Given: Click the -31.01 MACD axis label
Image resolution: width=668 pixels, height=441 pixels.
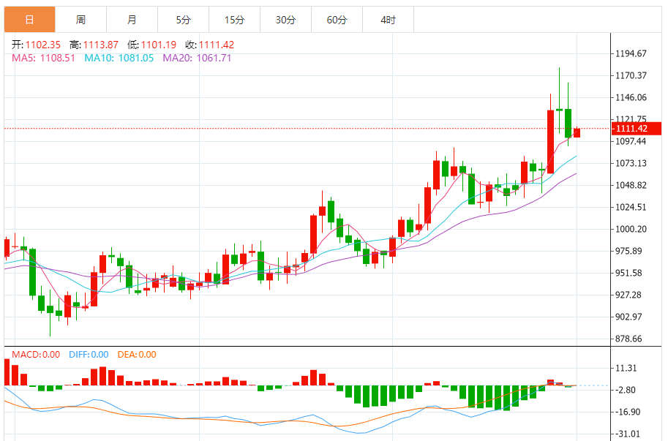Looking at the screenshot, I should click(628, 434).
